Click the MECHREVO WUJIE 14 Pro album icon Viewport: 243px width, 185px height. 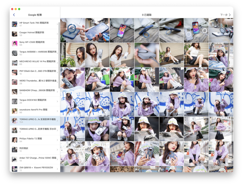[15, 63]
